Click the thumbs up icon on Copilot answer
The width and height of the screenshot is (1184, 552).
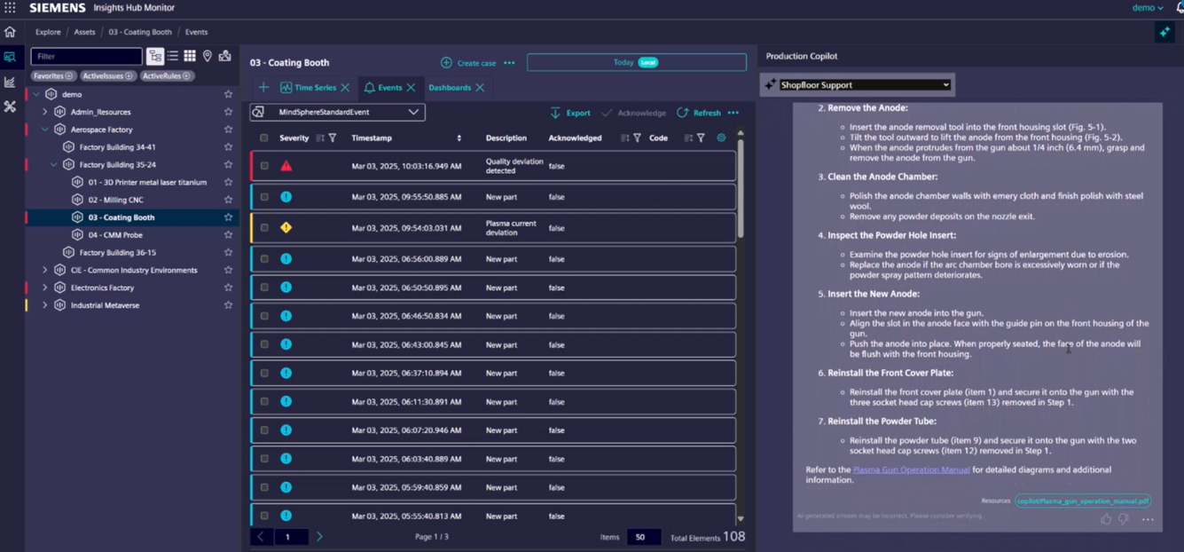click(1106, 519)
